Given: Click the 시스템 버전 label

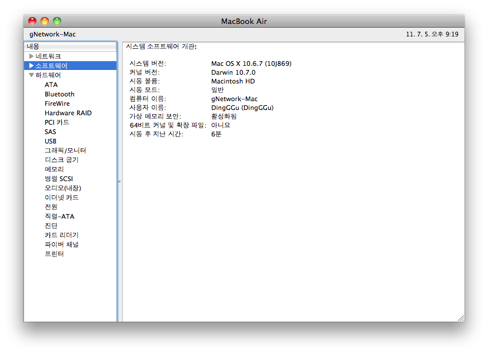Looking at the screenshot, I should (148, 64).
